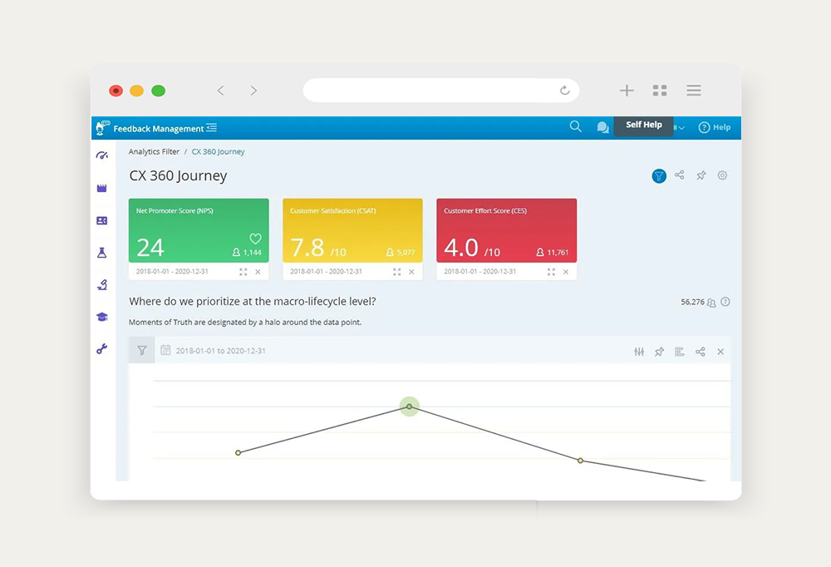Toggle the blue dashboard filter button

click(659, 175)
